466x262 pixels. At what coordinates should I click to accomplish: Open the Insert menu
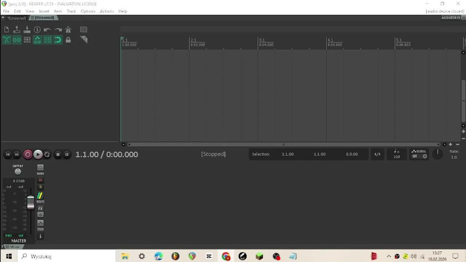point(44,11)
